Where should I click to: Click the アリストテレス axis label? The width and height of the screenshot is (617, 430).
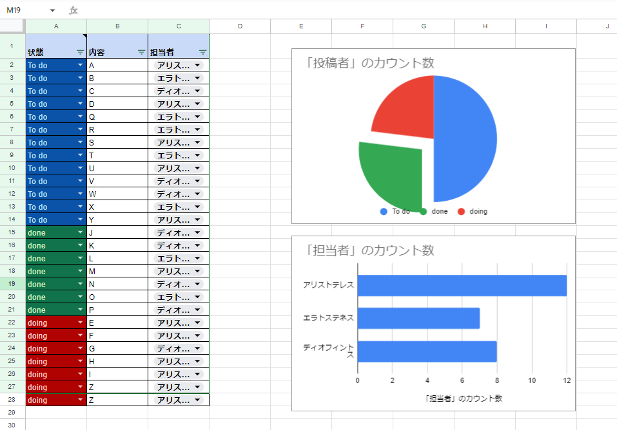329,285
